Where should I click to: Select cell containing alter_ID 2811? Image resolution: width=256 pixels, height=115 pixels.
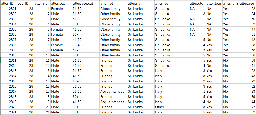point(8,60)
